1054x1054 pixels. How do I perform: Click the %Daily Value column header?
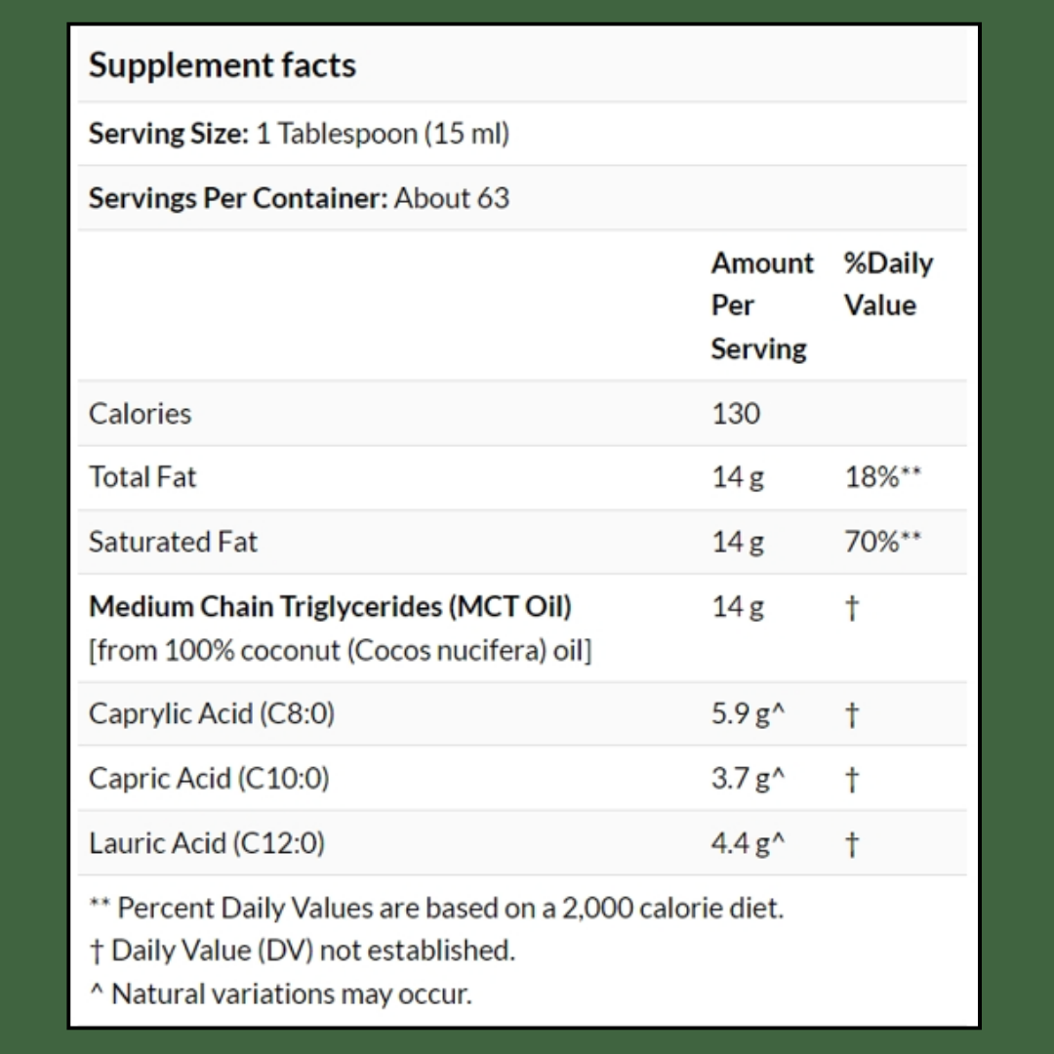887,284
